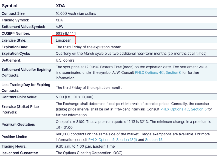Screen dimensions: 218x158
Task: Select the CUSIP number 69391M 11 1
Action: [x=66, y=33]
